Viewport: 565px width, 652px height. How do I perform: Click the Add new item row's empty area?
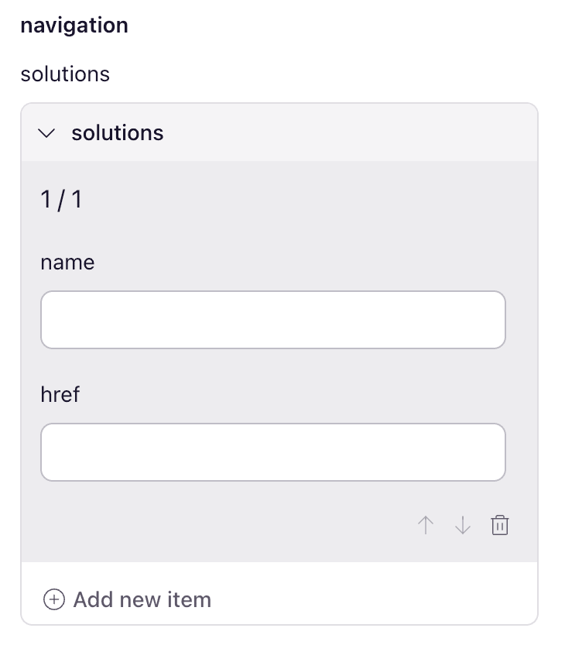(x=374, y=599)
